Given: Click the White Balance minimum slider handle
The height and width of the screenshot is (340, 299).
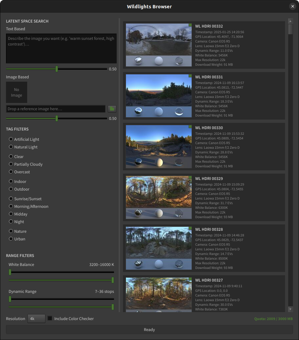Looking at the screenshot, I should (10, 272).
